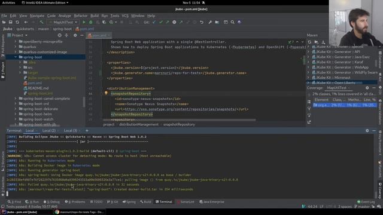This screenshot has width=383, height=215.
Task: Click the Open file folder toolbar icon
Action: coord(4,22)
